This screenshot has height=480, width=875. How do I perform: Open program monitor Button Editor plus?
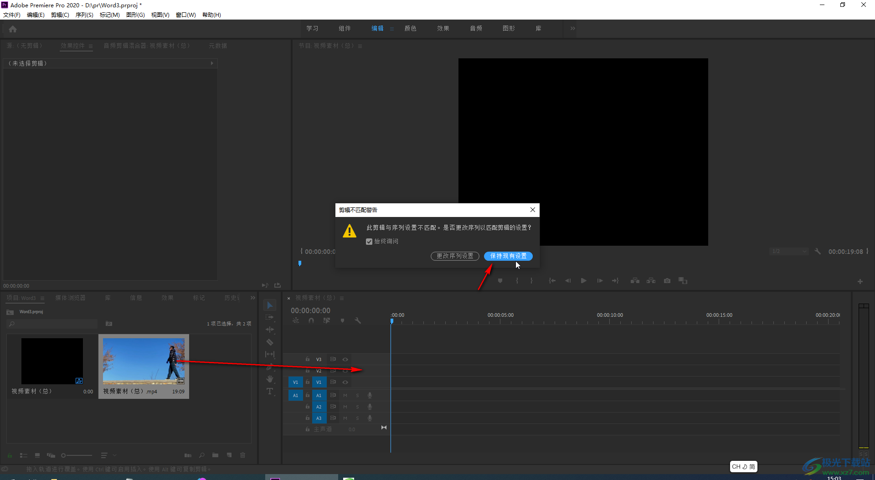click(860, 281)
